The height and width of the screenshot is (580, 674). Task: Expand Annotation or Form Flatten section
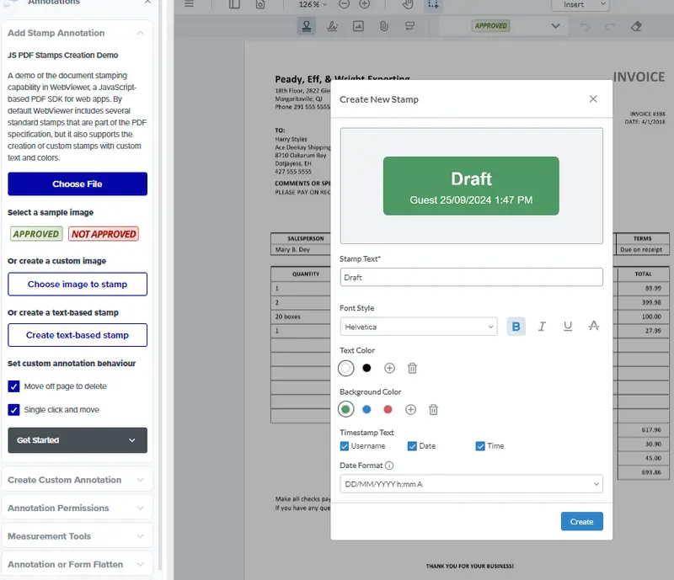(x=78, y=564)
